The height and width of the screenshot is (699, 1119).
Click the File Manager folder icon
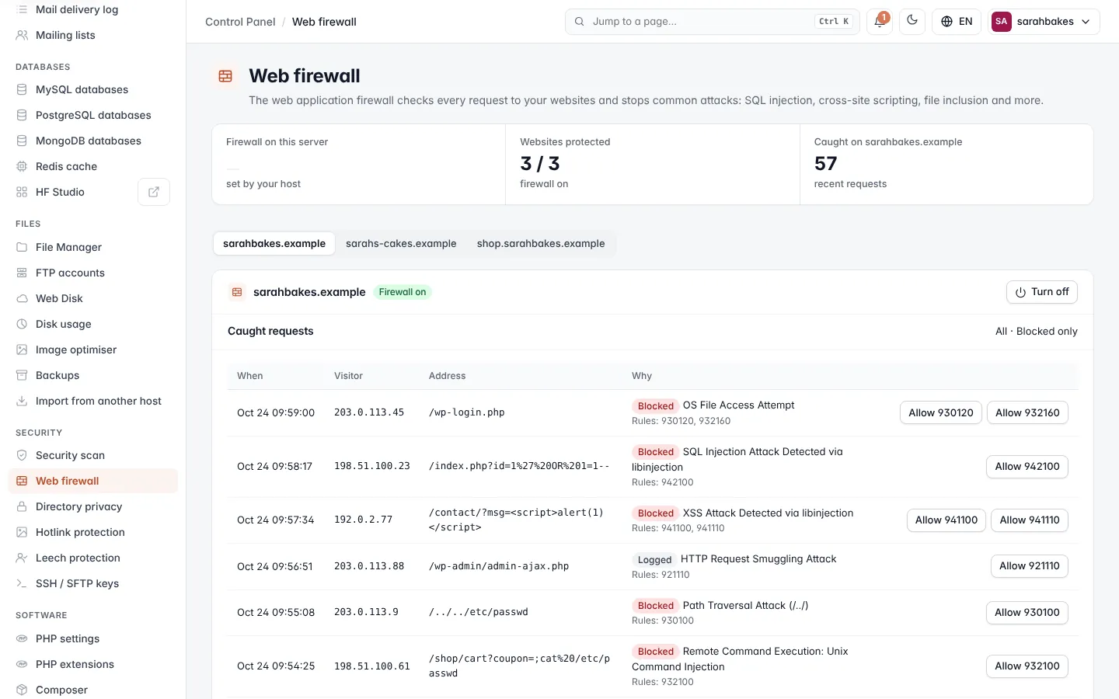tap(22, 247)
